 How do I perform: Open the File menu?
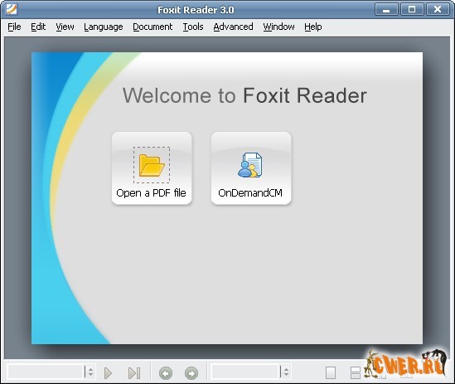click(14, 27)
